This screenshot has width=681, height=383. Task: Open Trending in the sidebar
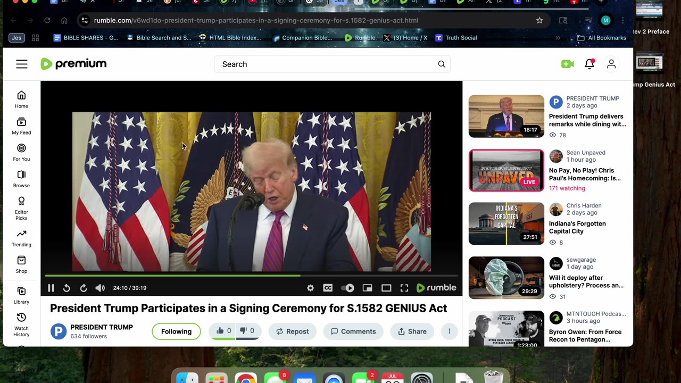point(21,238)
